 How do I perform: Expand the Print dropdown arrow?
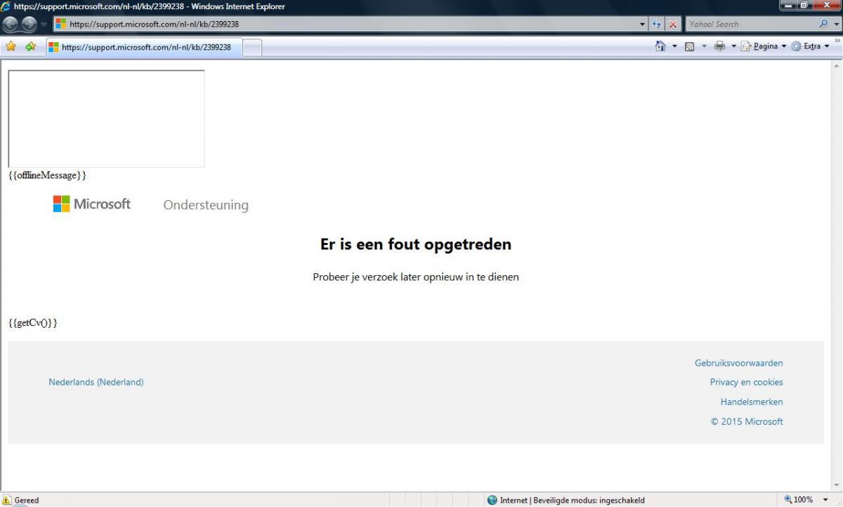[734, 46]
